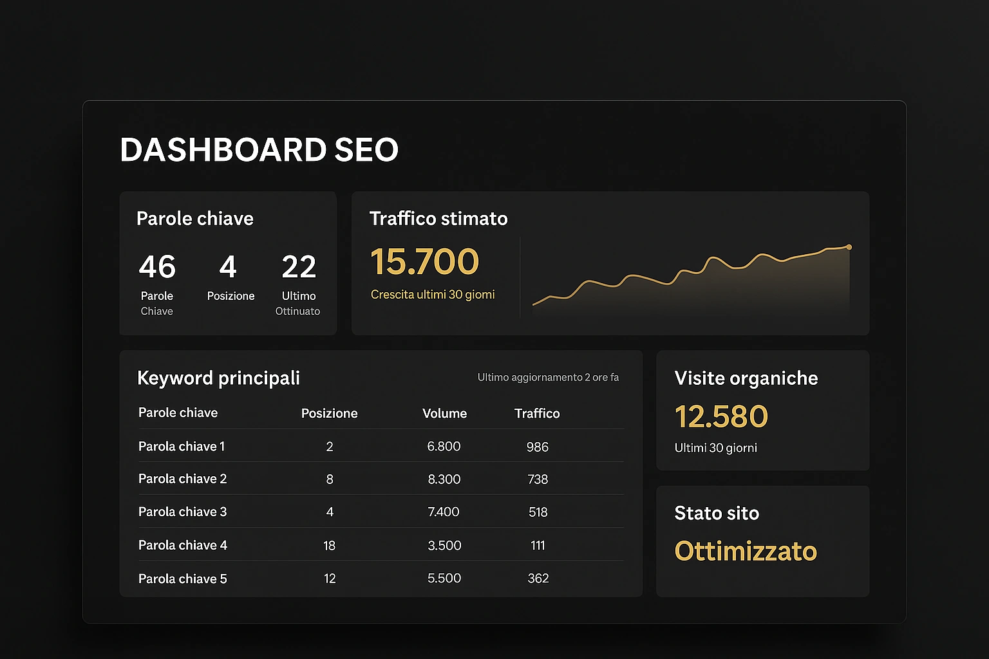Screen dimensions: 989x659
Task: Click the 22 Ultimo Ottinuato counter
Action: point(298,266)
